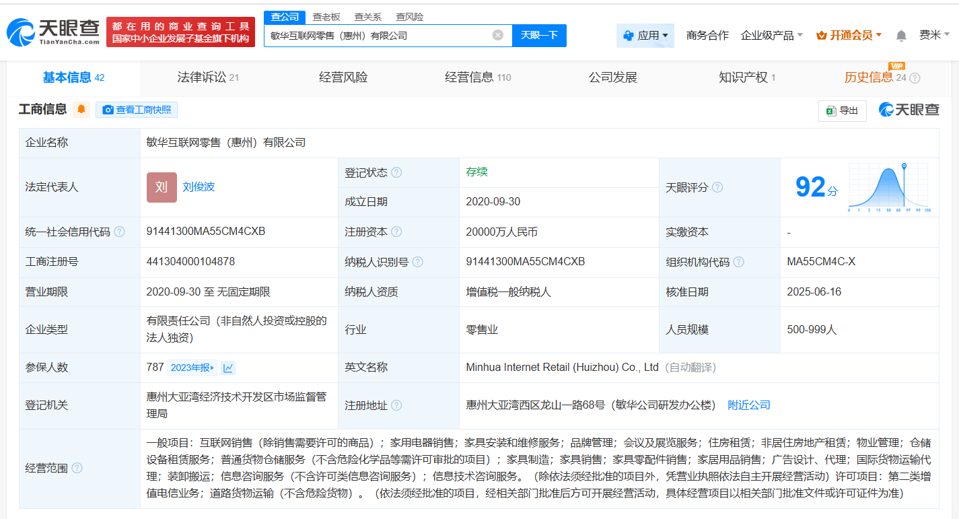
Task: Expand the 企业级产品 dropdown
Action: 771,35
